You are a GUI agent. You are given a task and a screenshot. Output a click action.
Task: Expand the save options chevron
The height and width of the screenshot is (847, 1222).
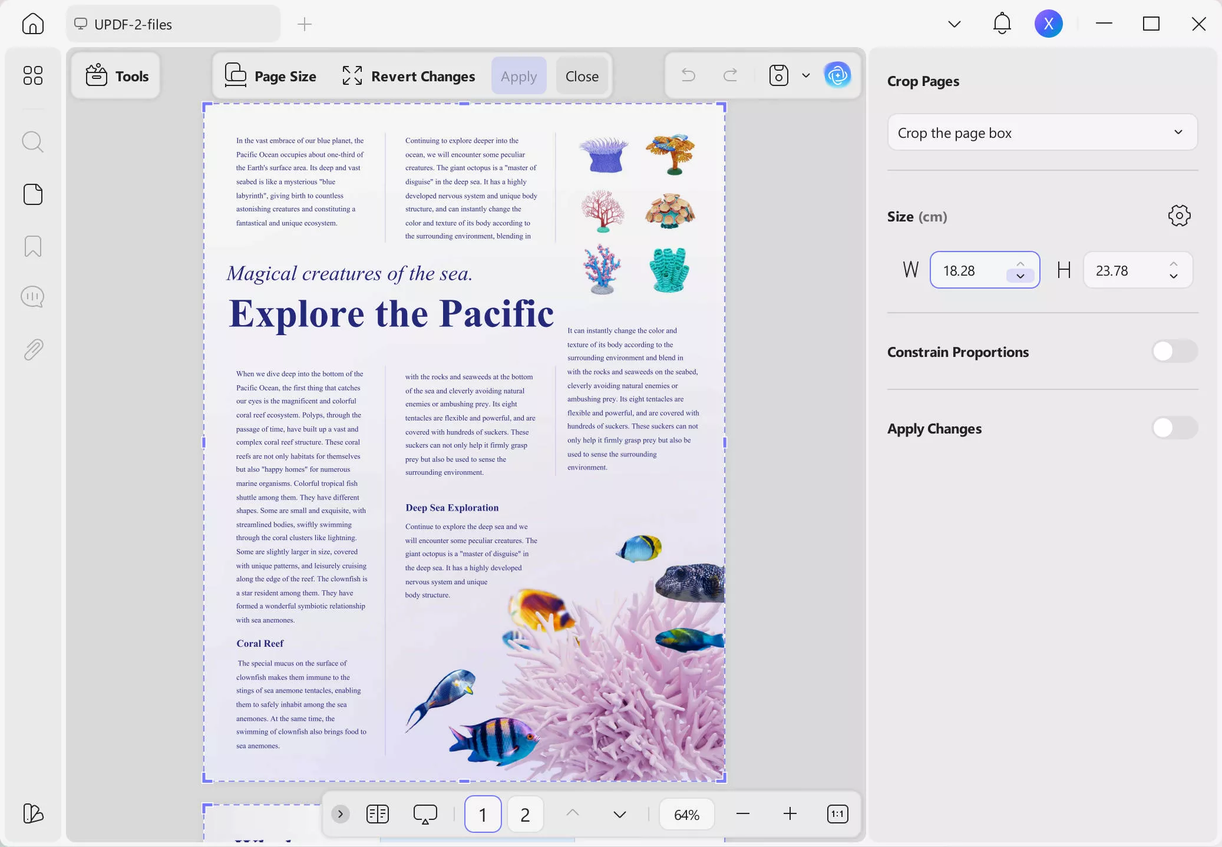(x=805, y=75)
